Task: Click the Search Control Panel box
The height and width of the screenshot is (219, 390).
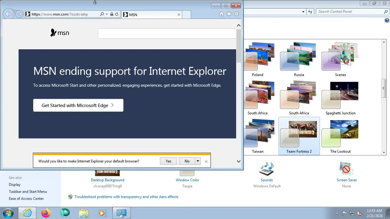Action: coord(350,12)
